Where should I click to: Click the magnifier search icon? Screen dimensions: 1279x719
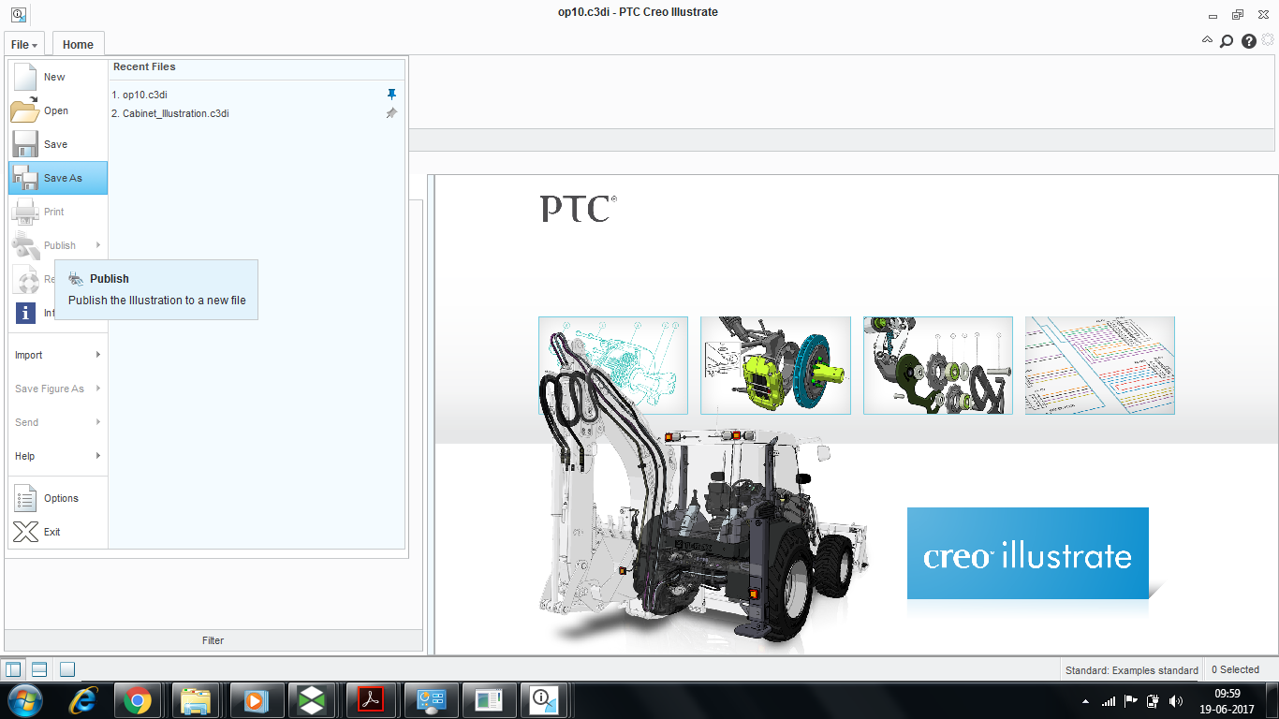[x=1227, y=41]
